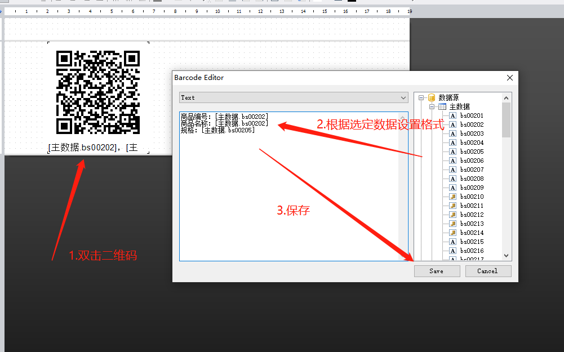Click the field icon beside bs00203
564x352 pixels.
pyautogui.click(x=453, y=133)
